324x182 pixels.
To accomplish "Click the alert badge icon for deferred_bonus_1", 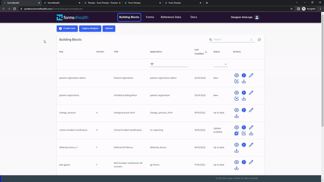I will (x=244, y=145).
